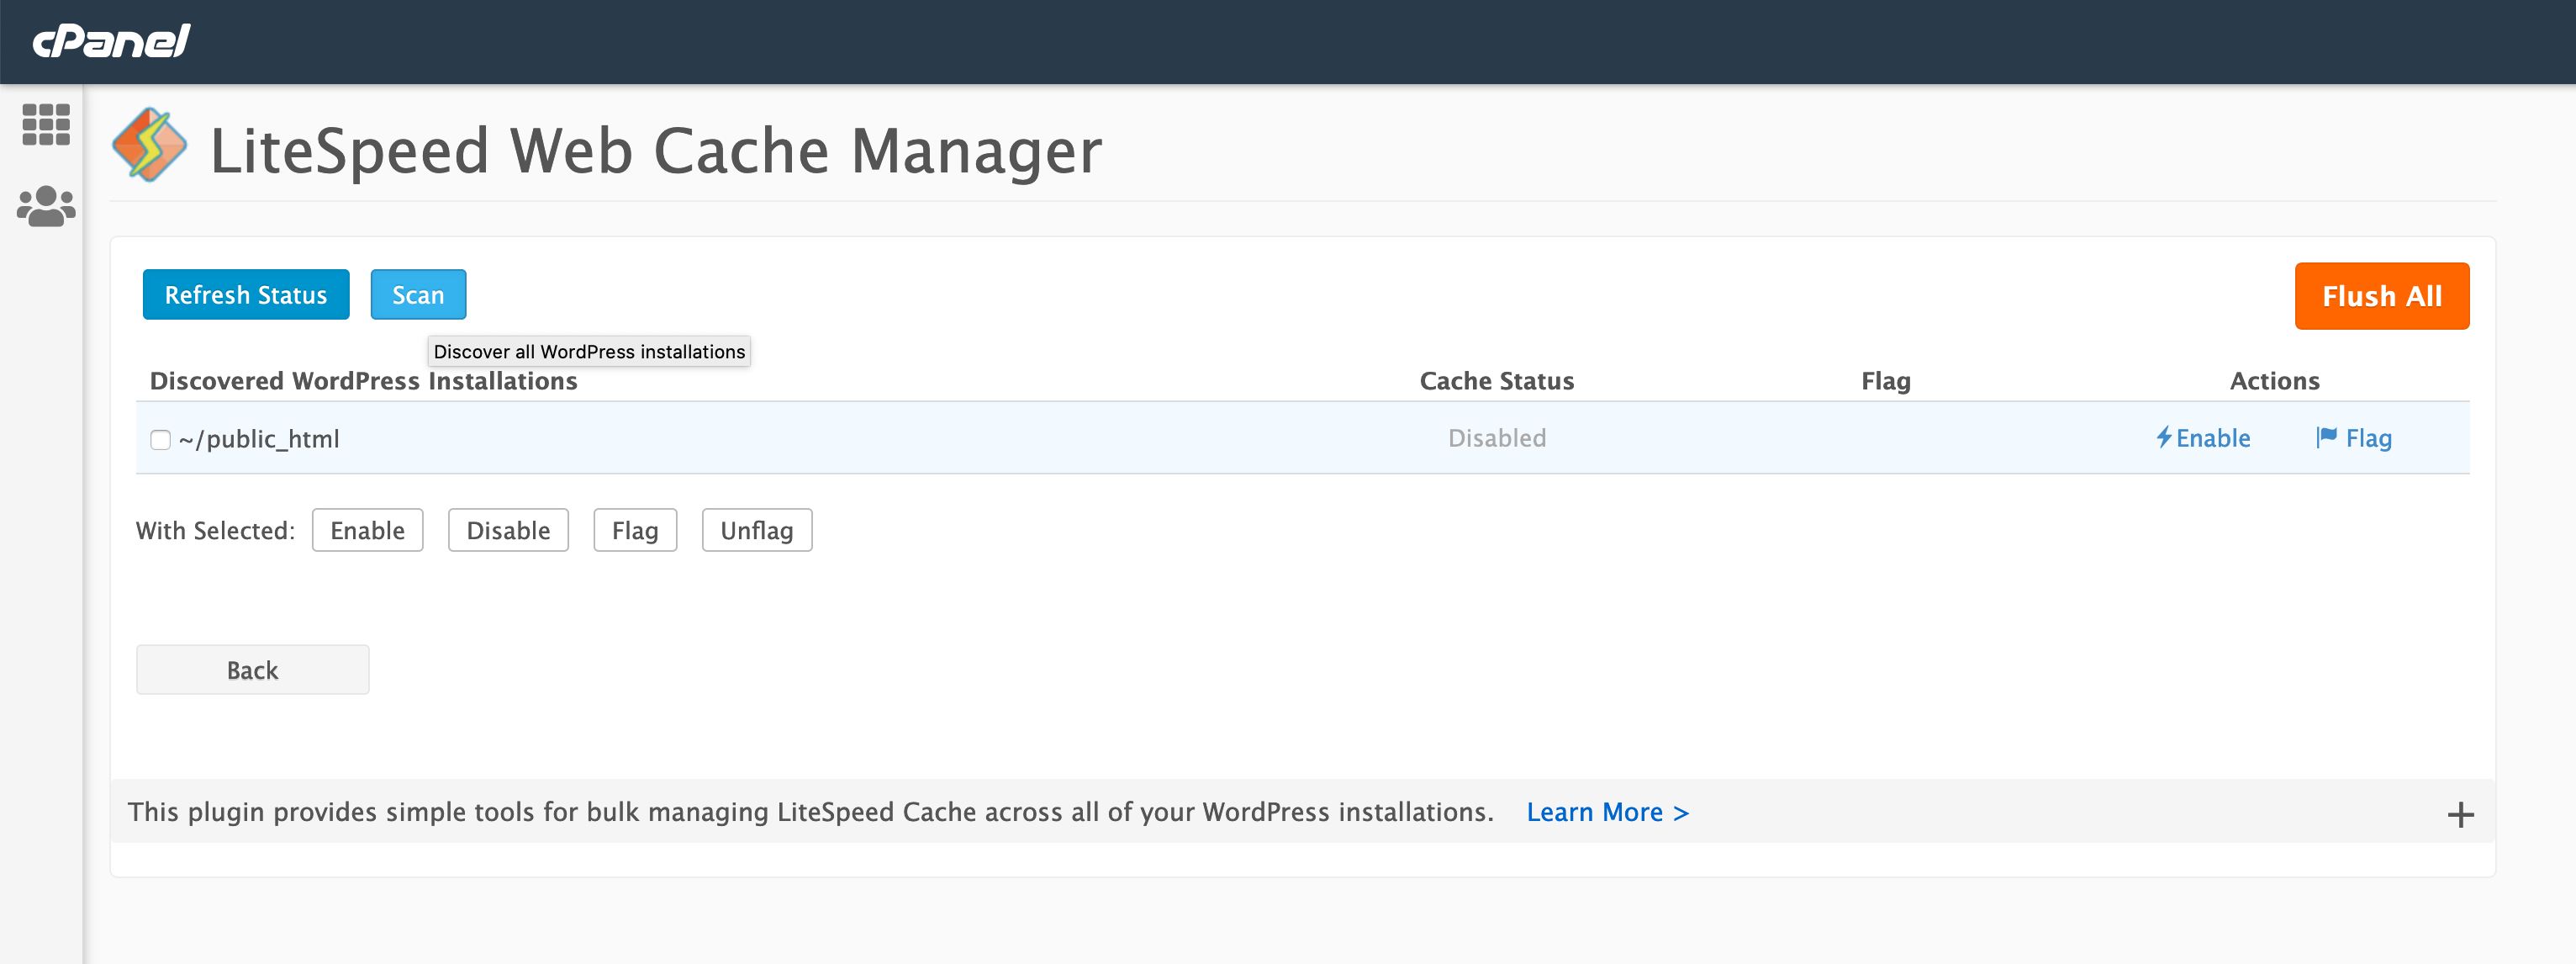Open the apps grid sidebar icon
Image resolution: width=2576 pixels, height=964 pixels.
(46, 125)
